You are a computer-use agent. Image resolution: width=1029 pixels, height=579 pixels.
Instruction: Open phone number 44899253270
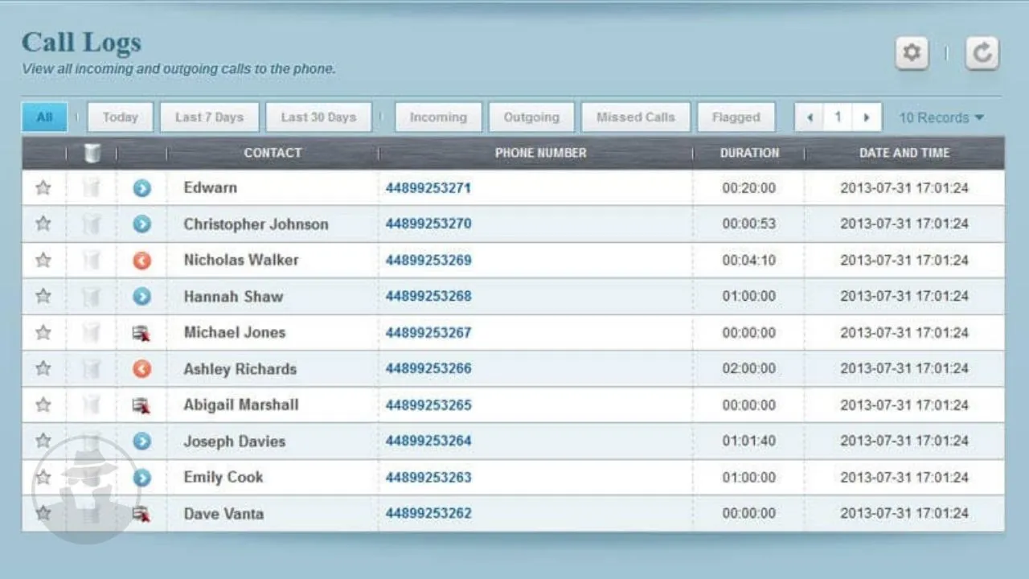click(428, 224)
